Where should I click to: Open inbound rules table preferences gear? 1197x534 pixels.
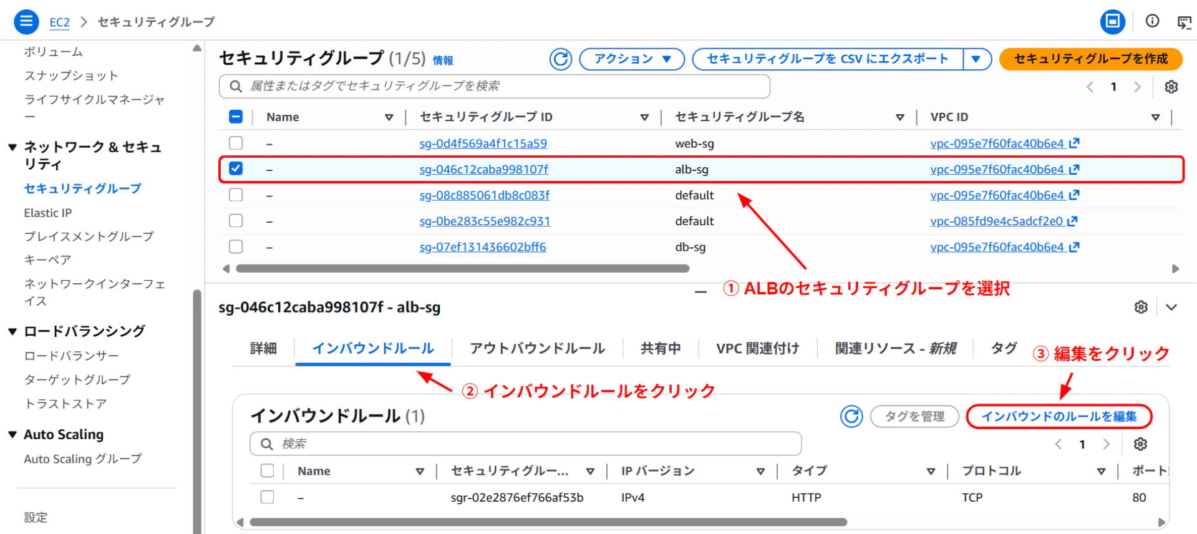pos(1140,444)
